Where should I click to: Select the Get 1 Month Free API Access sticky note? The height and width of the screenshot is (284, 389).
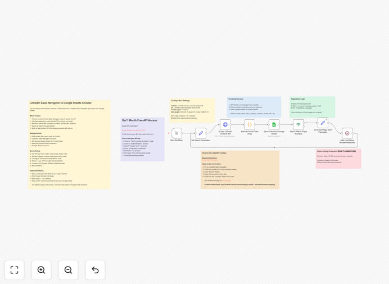point(142,139)
